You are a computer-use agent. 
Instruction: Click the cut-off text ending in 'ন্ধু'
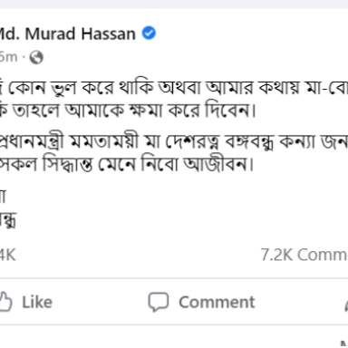[8, 220]
